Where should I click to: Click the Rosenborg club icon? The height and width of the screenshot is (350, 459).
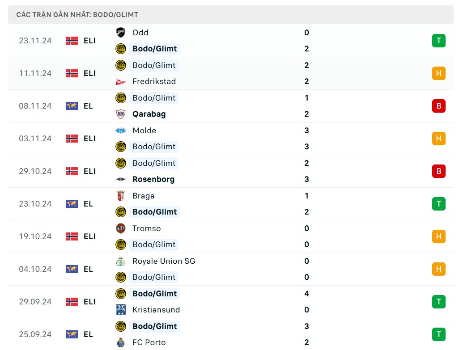[120, 179]
